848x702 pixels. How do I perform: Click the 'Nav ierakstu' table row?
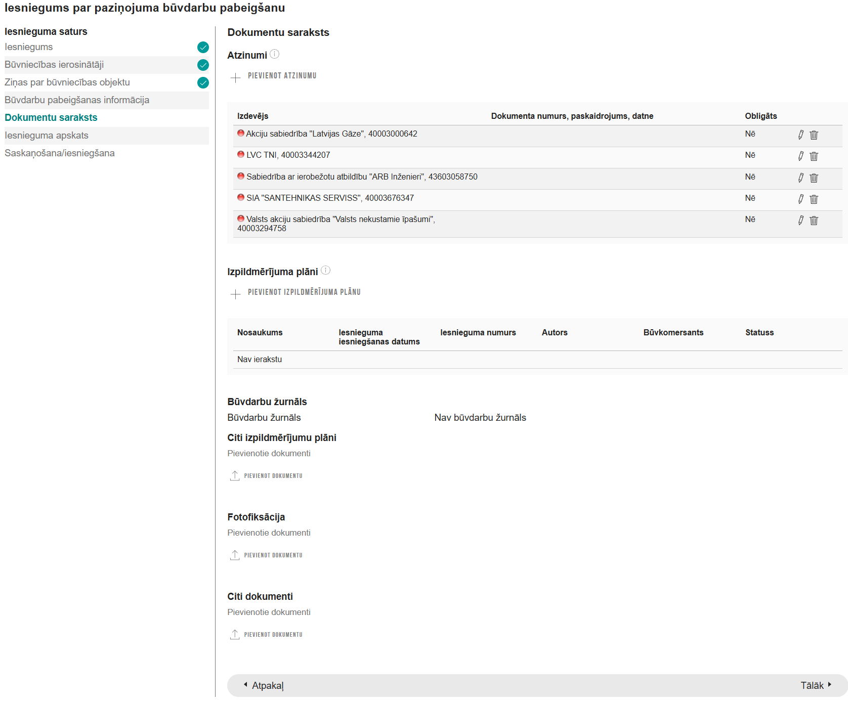pos(537,360)
